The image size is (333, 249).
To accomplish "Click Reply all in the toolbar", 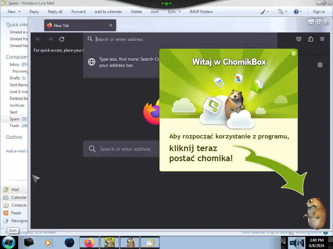I will point(55,12).
